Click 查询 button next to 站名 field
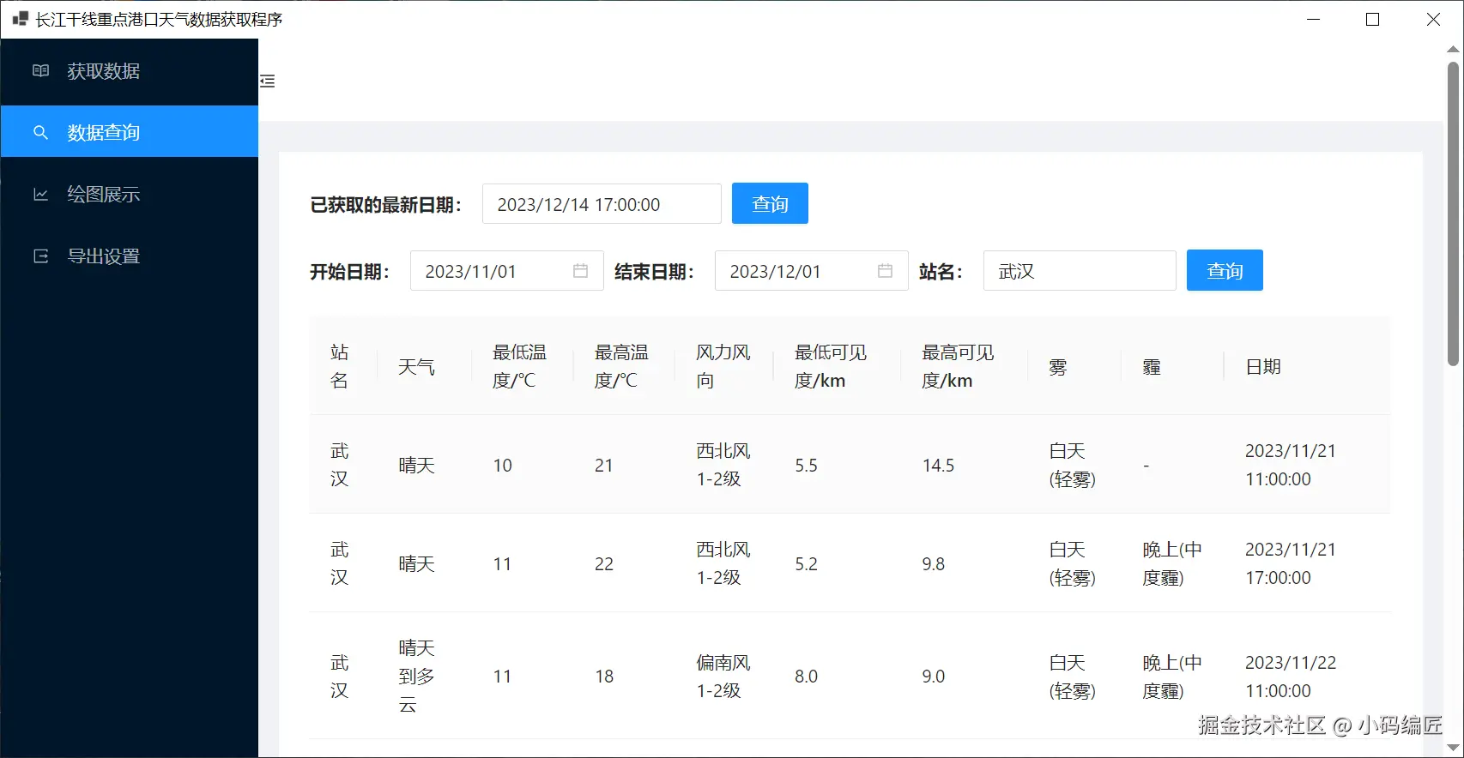The image size is (1464, 758). point(1225,270)
